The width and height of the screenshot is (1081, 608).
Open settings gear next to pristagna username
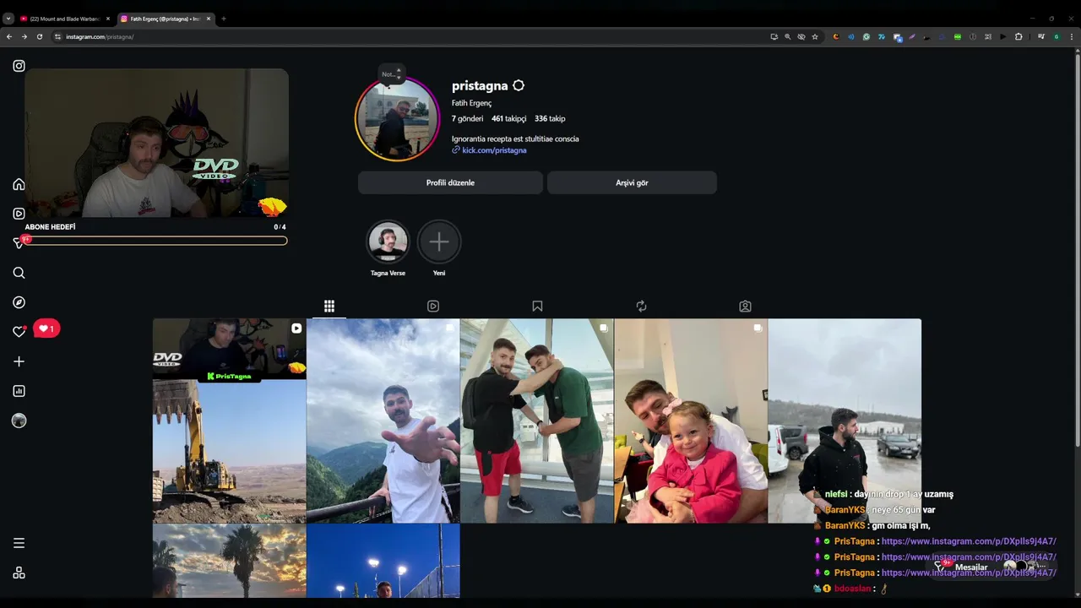pyautogui.click(x=519, y=85)
